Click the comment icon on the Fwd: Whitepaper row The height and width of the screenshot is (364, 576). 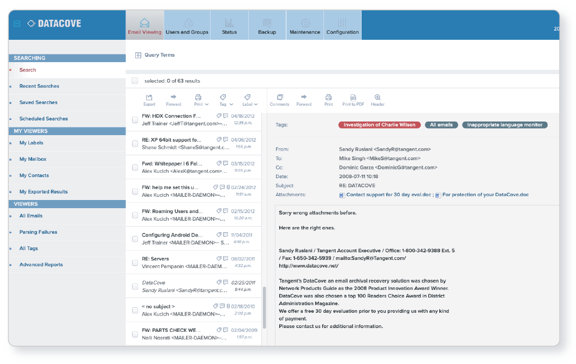coord(226,163)
